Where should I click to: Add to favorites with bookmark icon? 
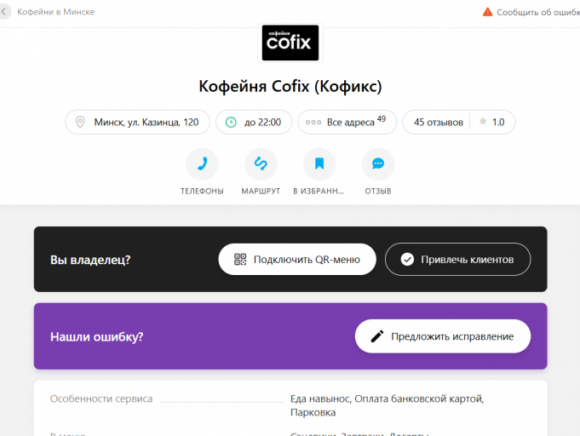(x=319, y=163)
